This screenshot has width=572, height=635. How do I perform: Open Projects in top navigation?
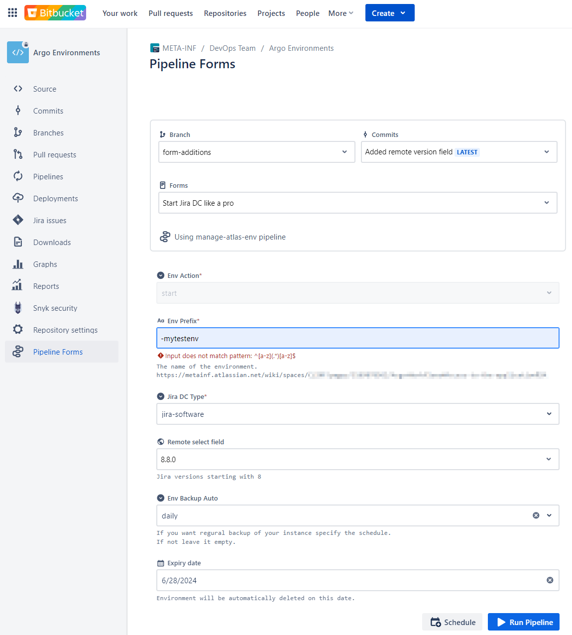[x=271, y=13]
